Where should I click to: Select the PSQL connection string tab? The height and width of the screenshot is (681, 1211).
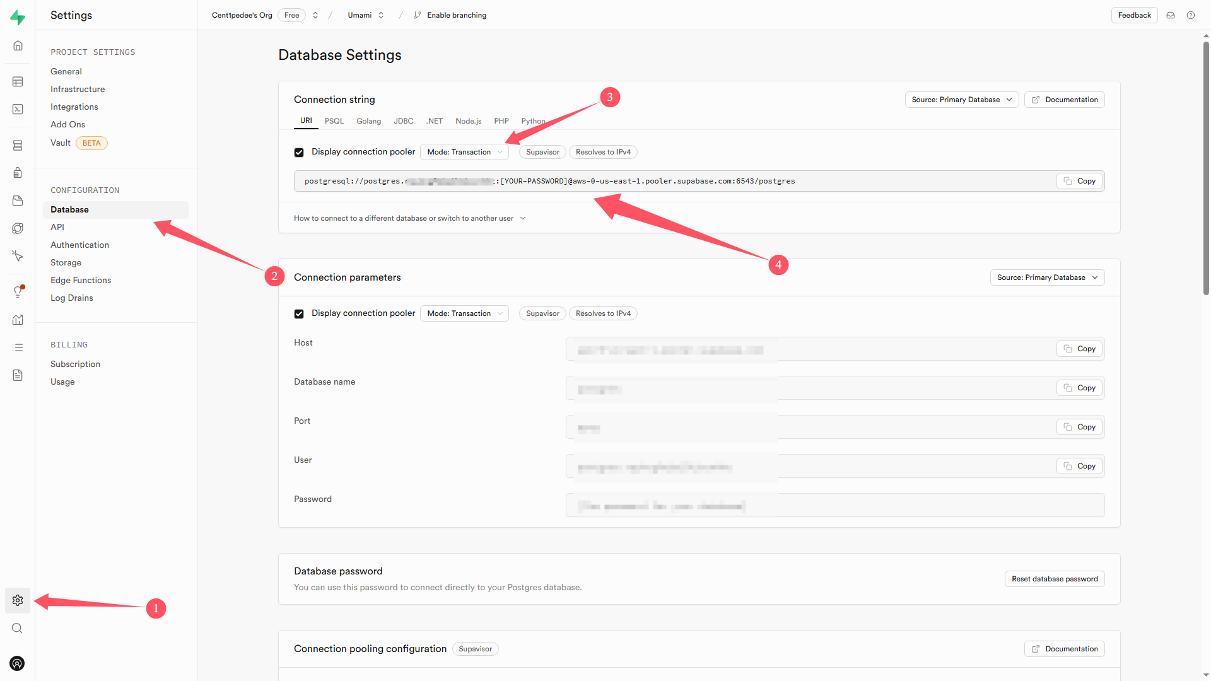click(x=334, y=121)
